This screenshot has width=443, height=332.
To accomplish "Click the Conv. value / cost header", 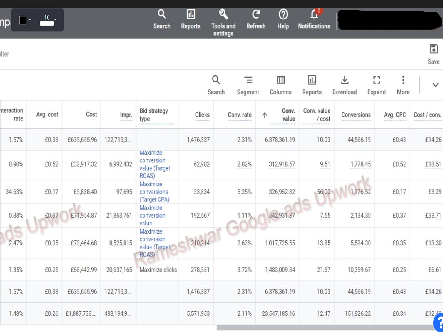I will tap(316, 115).
